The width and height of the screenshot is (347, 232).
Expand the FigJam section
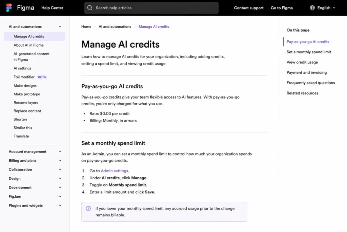[x=60, y=196]
